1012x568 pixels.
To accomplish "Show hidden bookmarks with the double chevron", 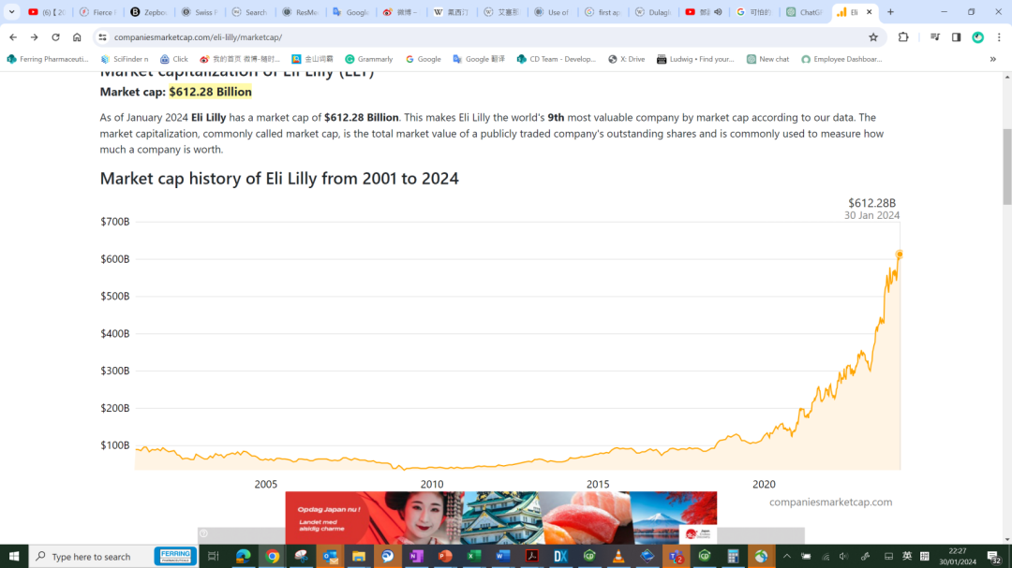I will (x=992, y=59).
